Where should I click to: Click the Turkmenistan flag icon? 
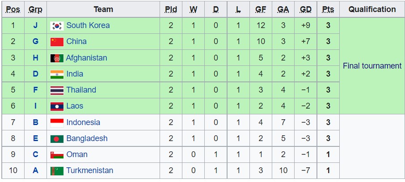(x=57, y=171)
